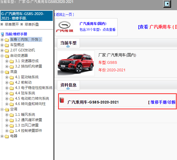Expand the 车型概述 tree node
Image resolution: width=177 pixels, height=160 pixels.
2,45
